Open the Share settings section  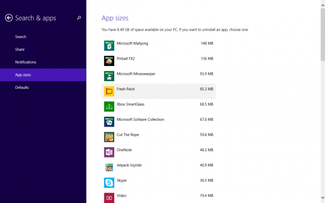click(x=43, y=50)
